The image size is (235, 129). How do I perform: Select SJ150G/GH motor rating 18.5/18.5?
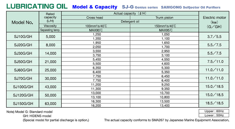(214, 103)
